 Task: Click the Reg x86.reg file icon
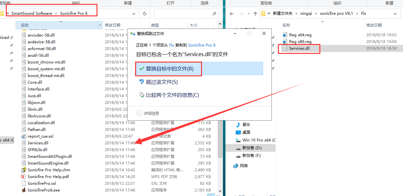pos(285,41)
